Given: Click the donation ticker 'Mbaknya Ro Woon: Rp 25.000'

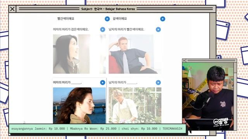Looking at the screenshot, I should [x=93, y=129].
